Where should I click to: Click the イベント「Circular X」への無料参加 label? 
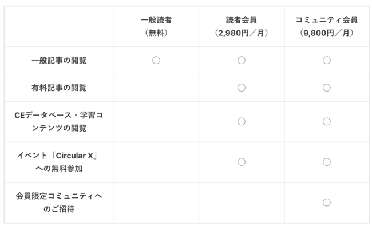coord(59,162)
